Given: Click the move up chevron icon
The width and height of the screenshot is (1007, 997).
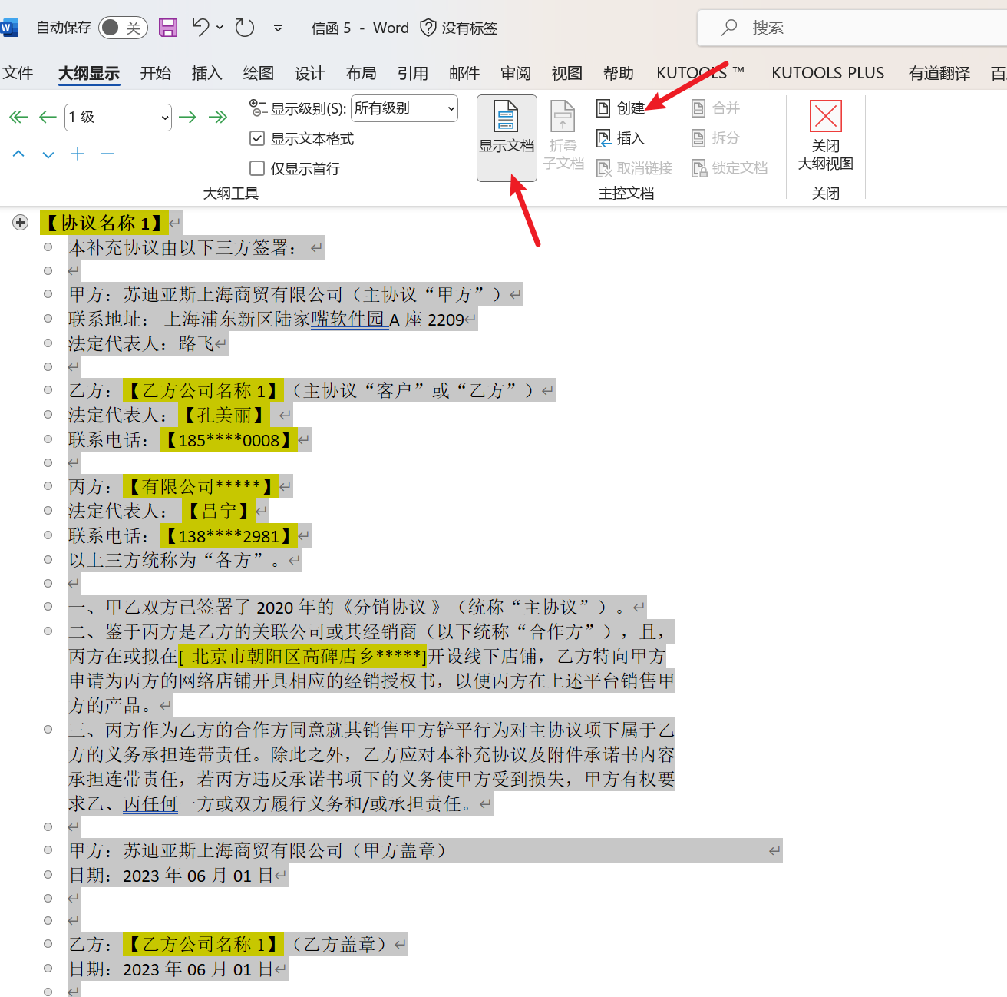Looking at the screenshot, I should click(x=18, y=154).
